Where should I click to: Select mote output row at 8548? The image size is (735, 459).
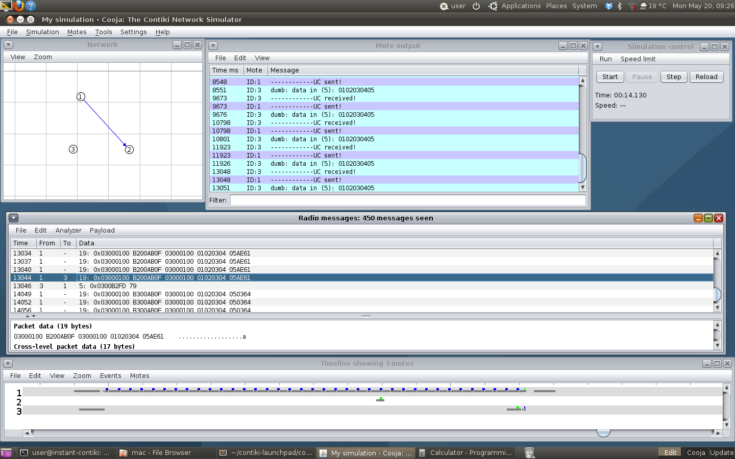pos(394,82)
